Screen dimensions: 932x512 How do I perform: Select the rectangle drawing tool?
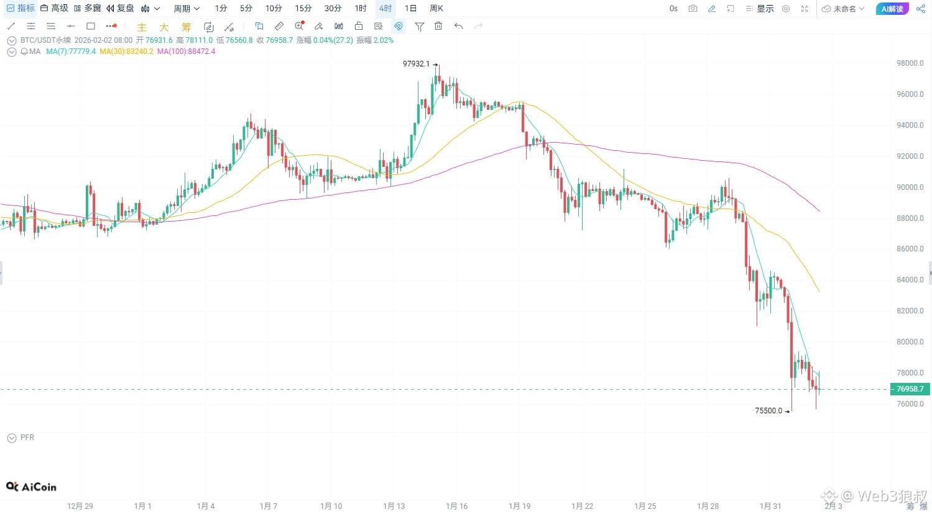pyautogui.click(x=91, y=26)
